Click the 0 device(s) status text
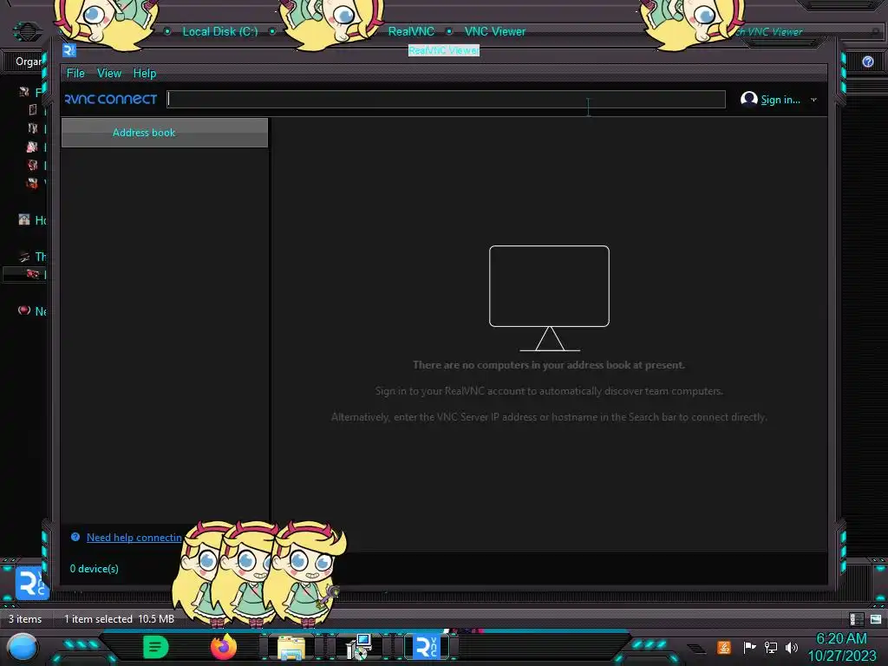888x666 pixels. (94, 568)
